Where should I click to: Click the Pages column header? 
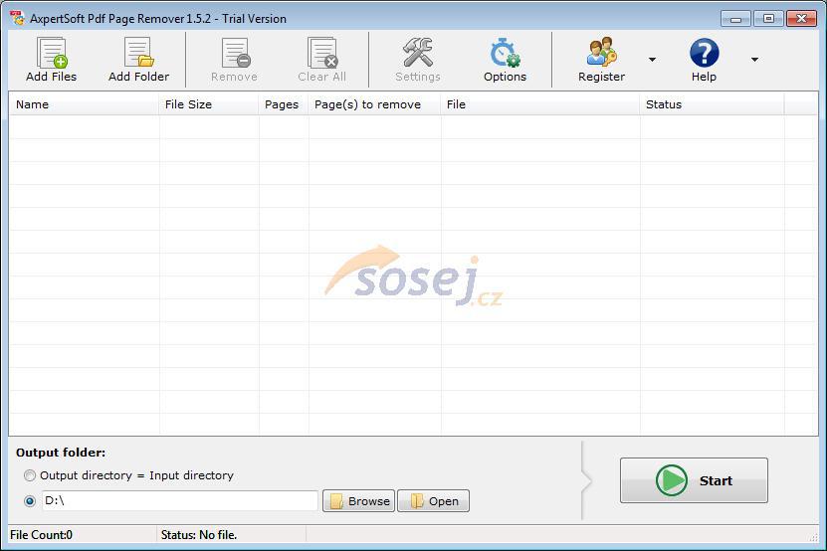(x=284, y=104)
